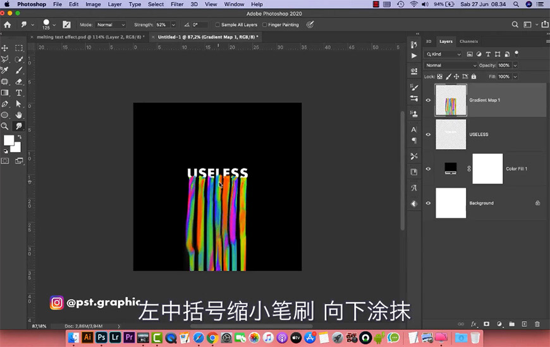
Task: Open the Layer menu
Action: click(x=114, y=4)
